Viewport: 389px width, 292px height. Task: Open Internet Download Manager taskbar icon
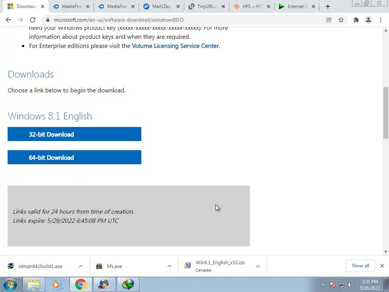[x=128, y=284]
